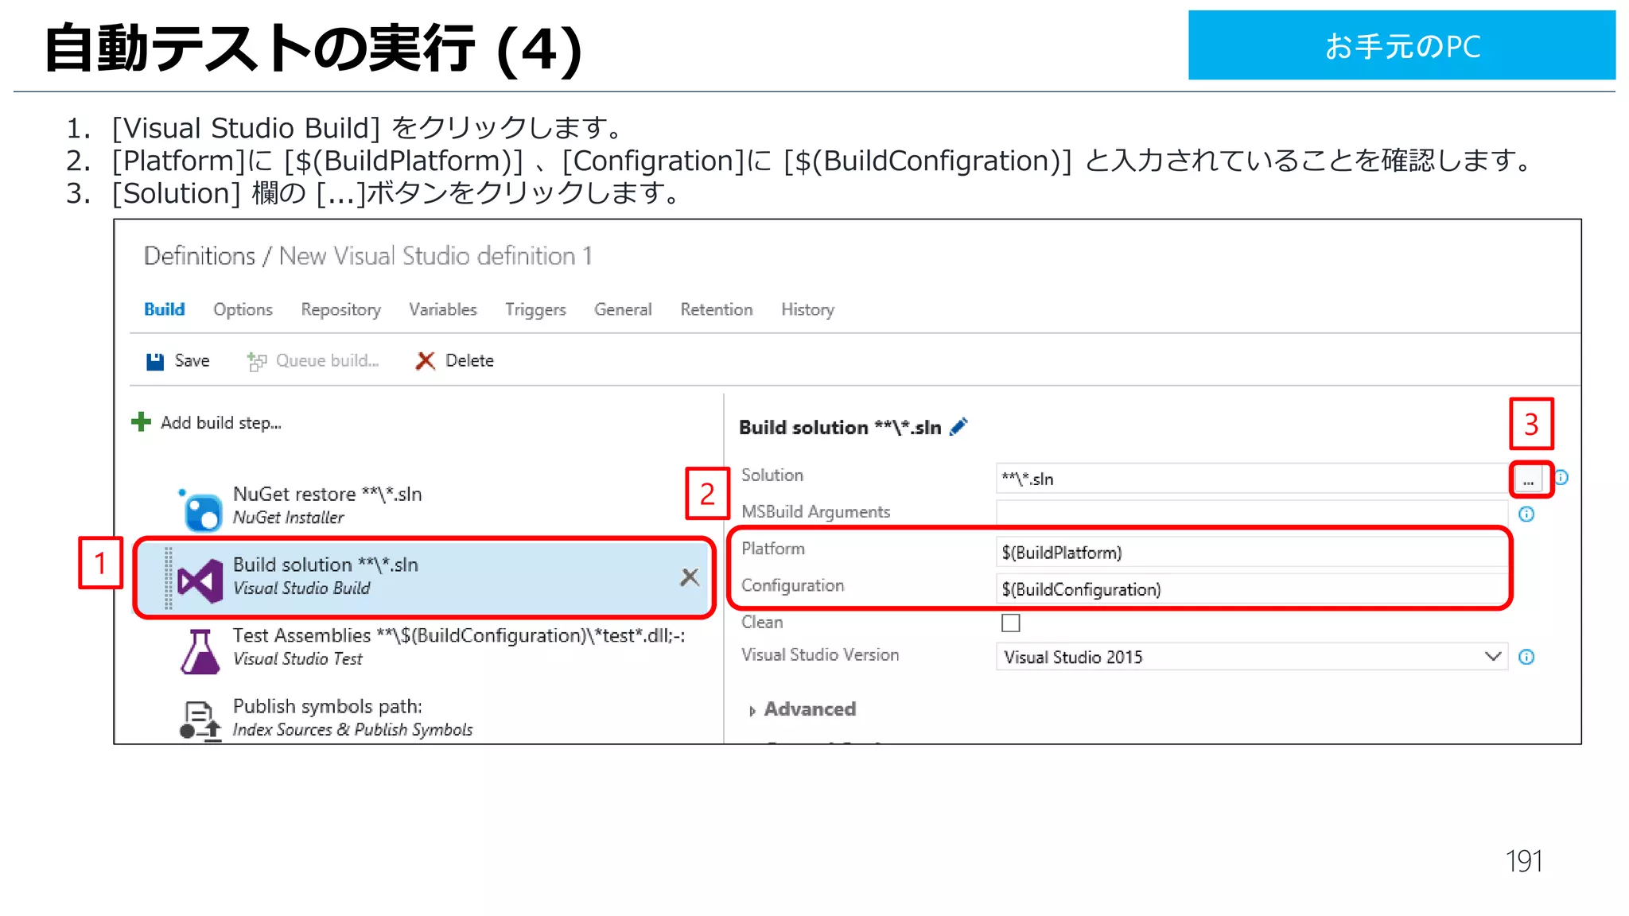The height and width of the screenshot is (916, 1629).
Task: Click the Save button label
Action: (x=192, y=361)
